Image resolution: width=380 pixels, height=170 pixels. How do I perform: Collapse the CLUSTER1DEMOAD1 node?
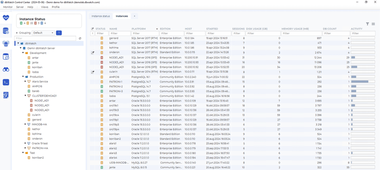(x=26, y=96)
